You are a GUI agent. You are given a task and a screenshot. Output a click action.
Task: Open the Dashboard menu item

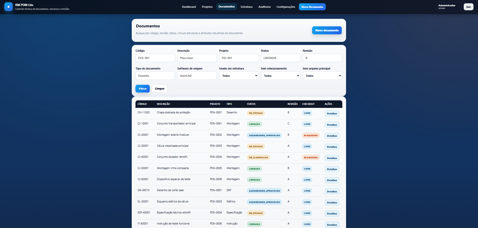189,7
